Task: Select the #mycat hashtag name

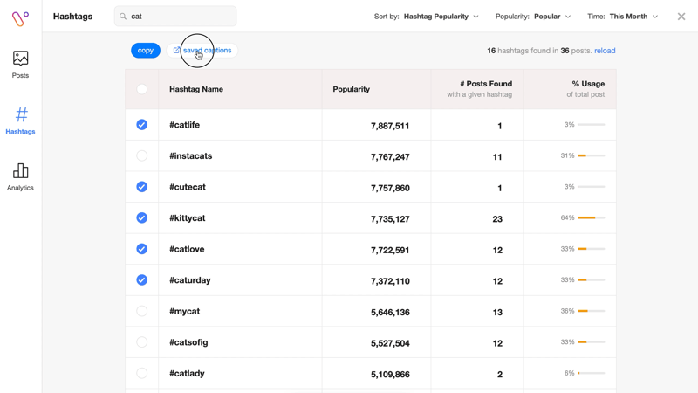Action: pyautogui.click(x=184, y=312)
